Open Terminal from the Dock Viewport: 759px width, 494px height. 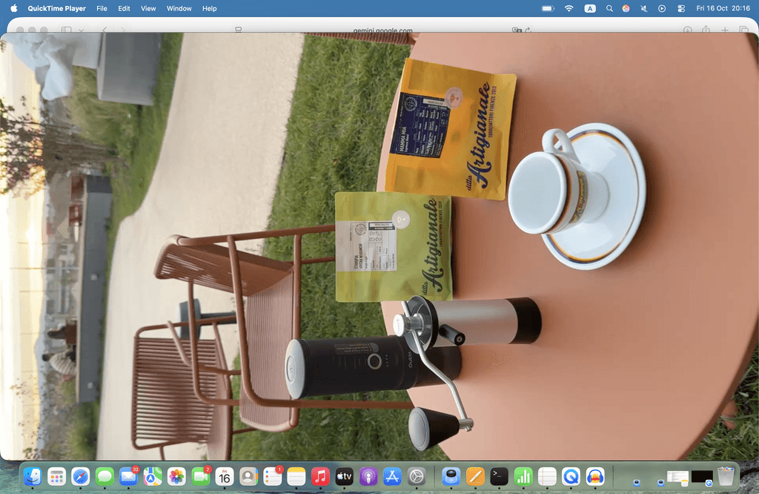click(x=499, y=476)
